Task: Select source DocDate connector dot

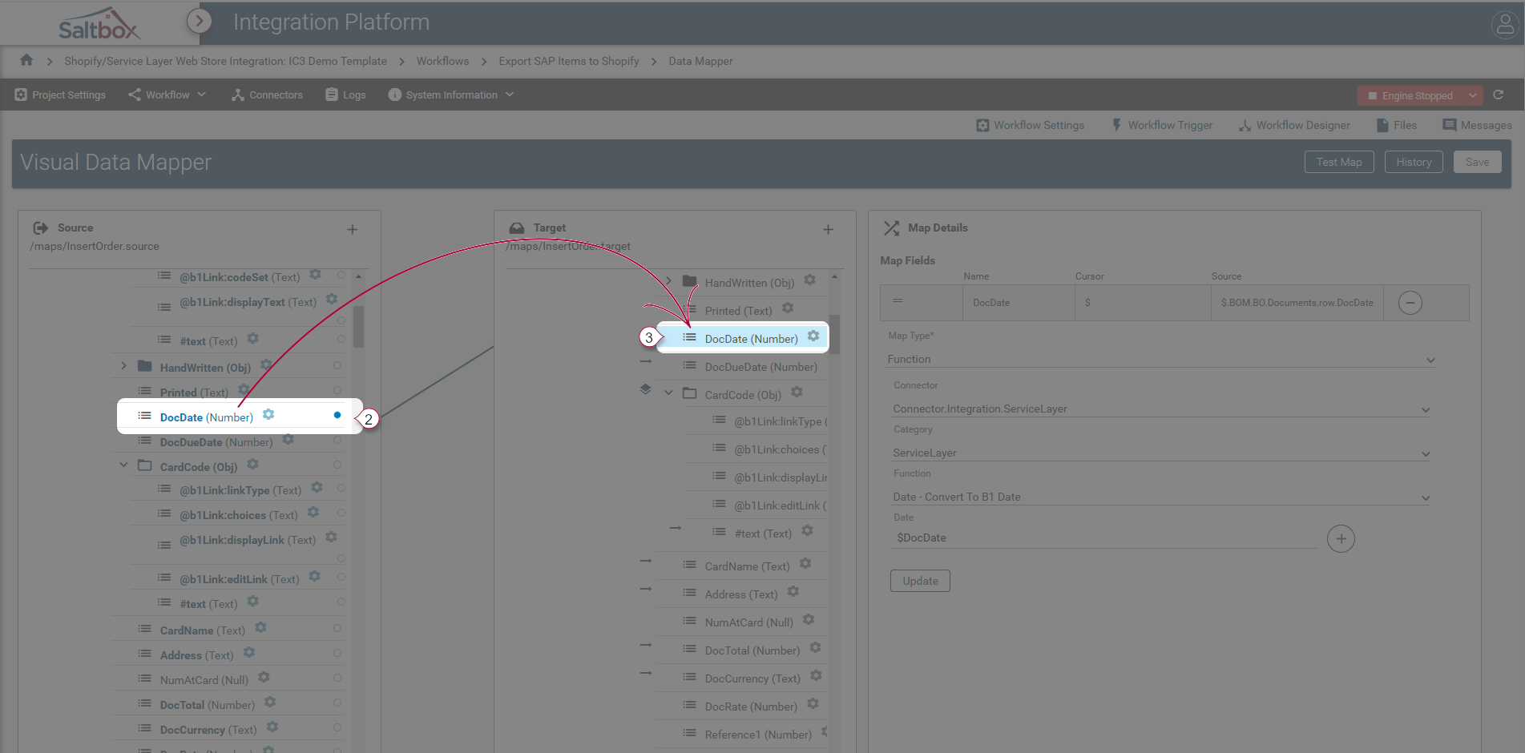Action: [x=337, y=415]
